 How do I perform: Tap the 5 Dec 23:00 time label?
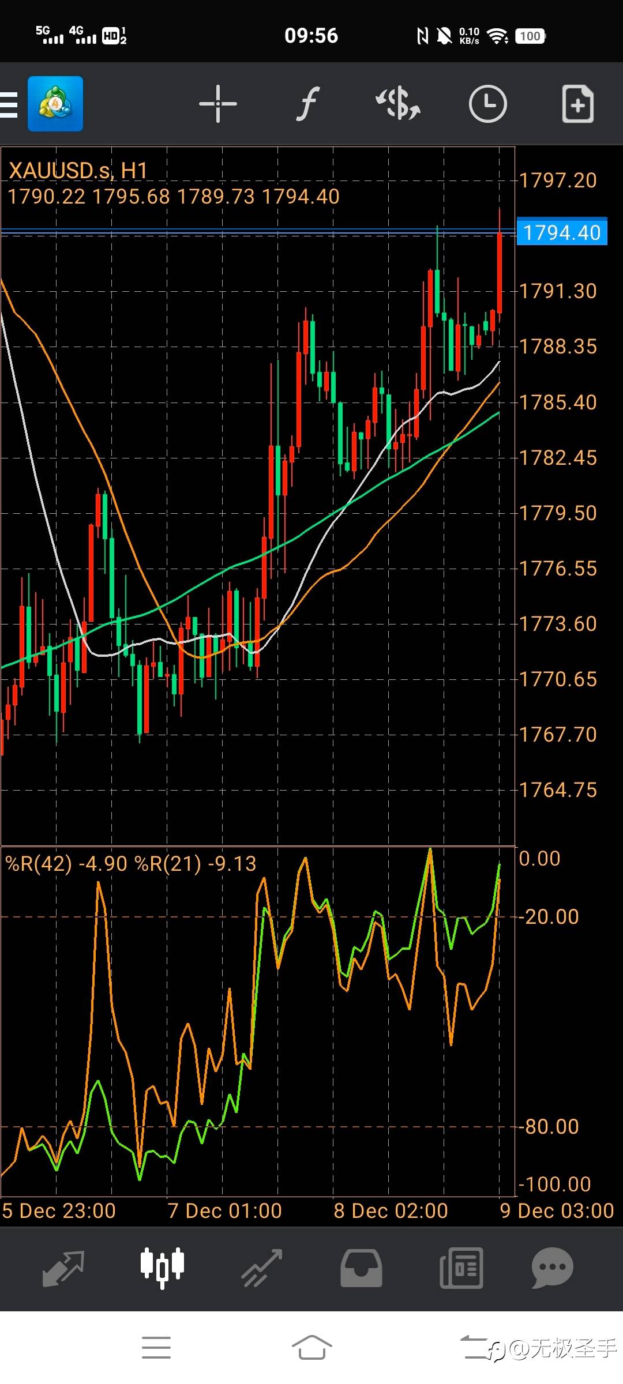(x=59, y=1211)
